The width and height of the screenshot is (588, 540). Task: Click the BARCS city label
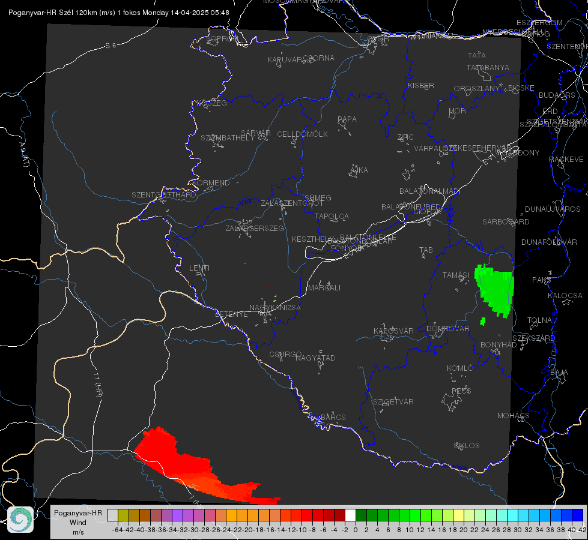click(x=333, y=417)
